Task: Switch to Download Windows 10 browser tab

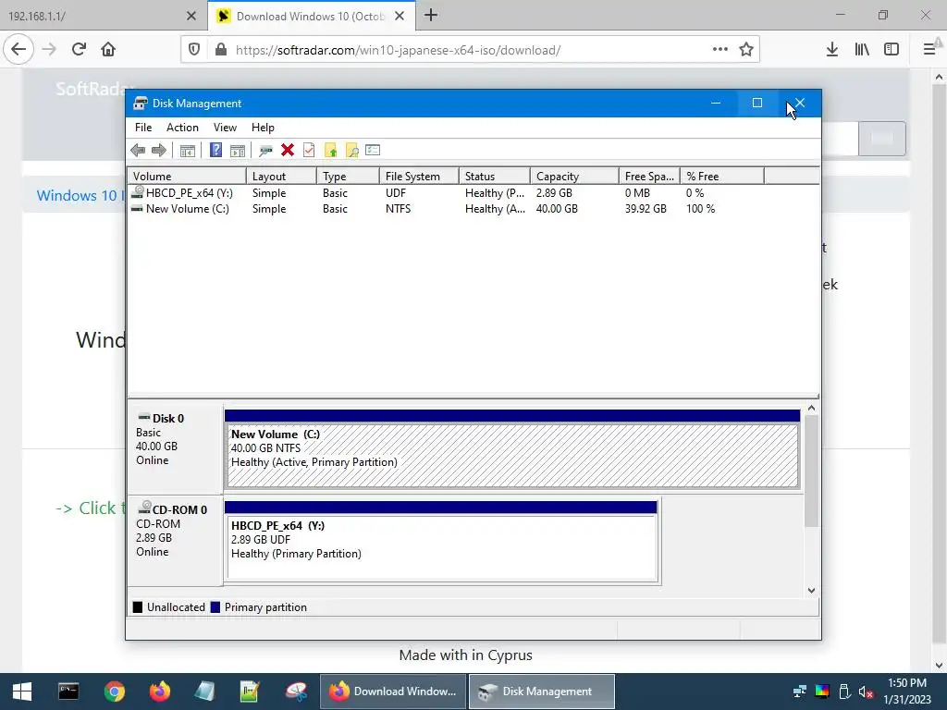Action: click(x=302, y=16)
